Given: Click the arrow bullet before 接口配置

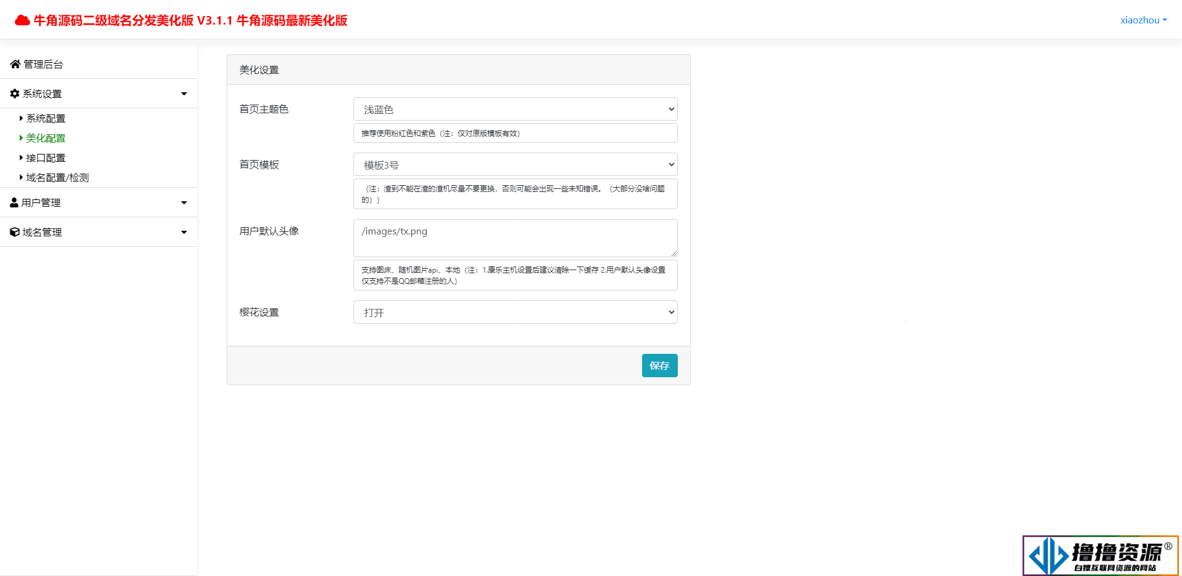Looking at the screenshot, I should pyautogui.click(x=21, y=158).
